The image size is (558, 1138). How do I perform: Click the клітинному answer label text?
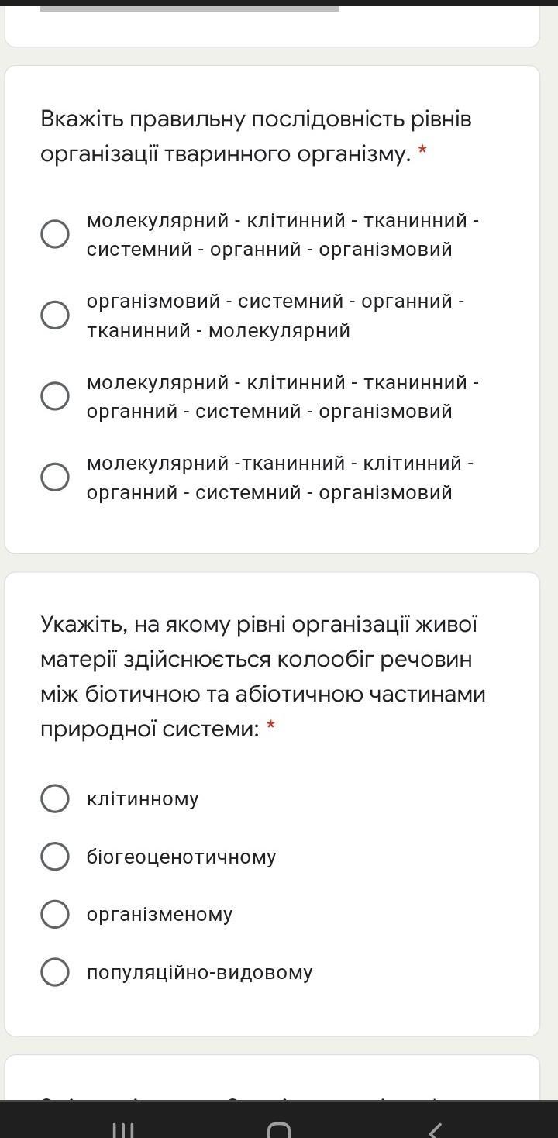(143, 798)
